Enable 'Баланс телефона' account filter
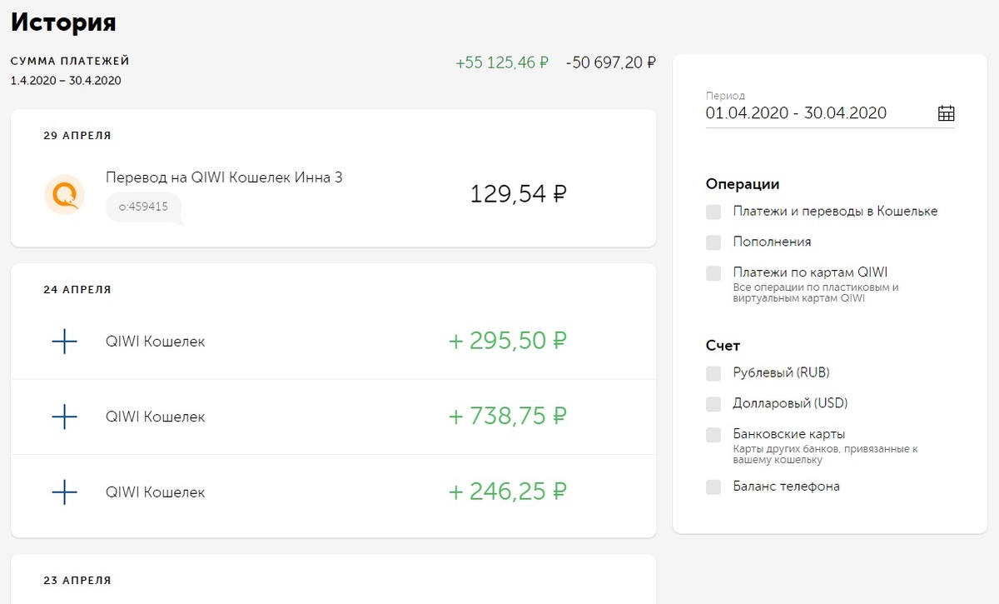The image size is (999, 604). click(713, 487)
